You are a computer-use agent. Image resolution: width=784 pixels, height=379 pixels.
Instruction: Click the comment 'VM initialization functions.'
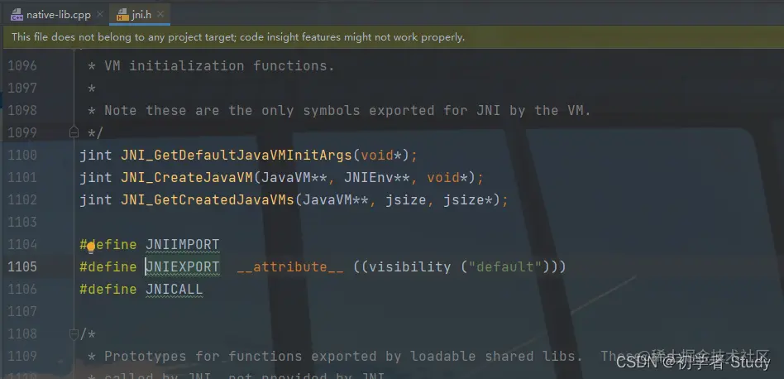coord(219,65)
